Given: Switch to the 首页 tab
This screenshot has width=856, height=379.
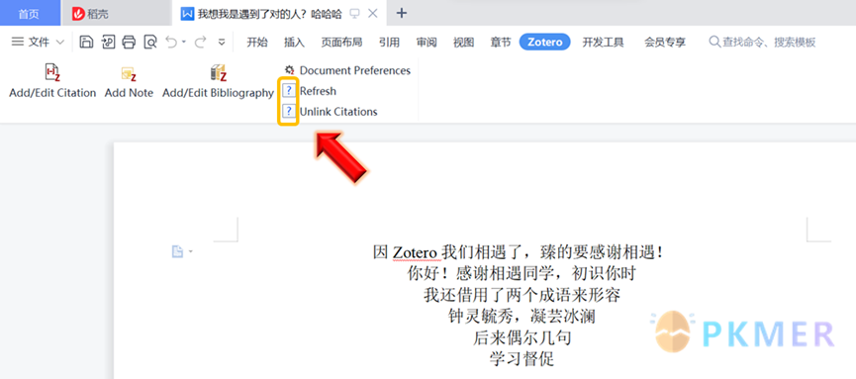Looking at the screenshot, I should coord(30,14).
